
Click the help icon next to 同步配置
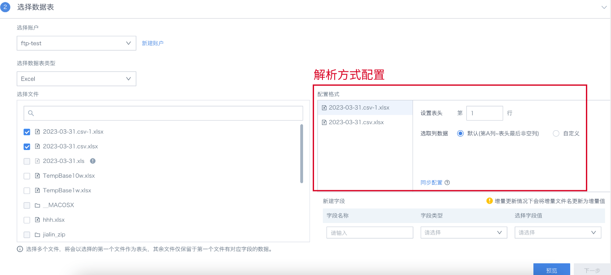pos(447,183)
